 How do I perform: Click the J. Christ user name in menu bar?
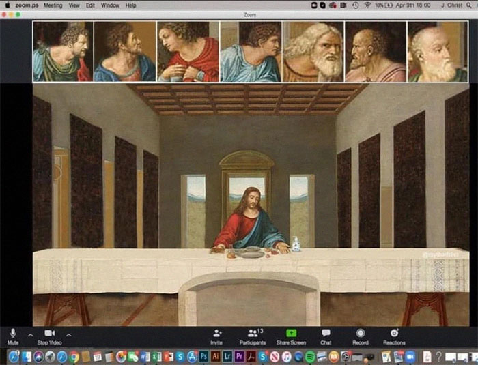pyautogui.click(x=451, y=5)
